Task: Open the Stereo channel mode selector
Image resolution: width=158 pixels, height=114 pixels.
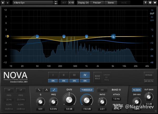Action: 111,3
